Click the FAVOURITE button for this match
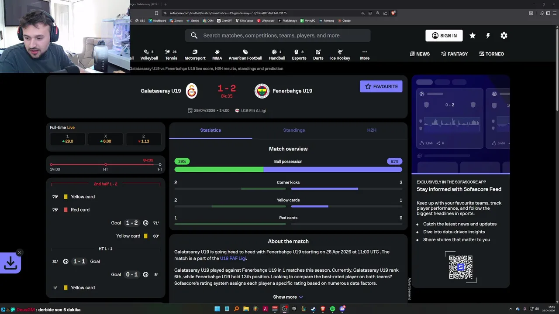 (381, 86)
